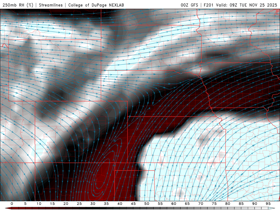Click the "85" value on color scale
Viewport: 280px width, 210px height.
click(241, 204)
